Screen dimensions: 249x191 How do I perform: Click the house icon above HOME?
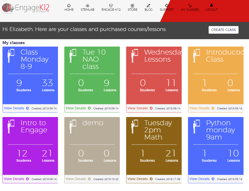pos(69,5)
